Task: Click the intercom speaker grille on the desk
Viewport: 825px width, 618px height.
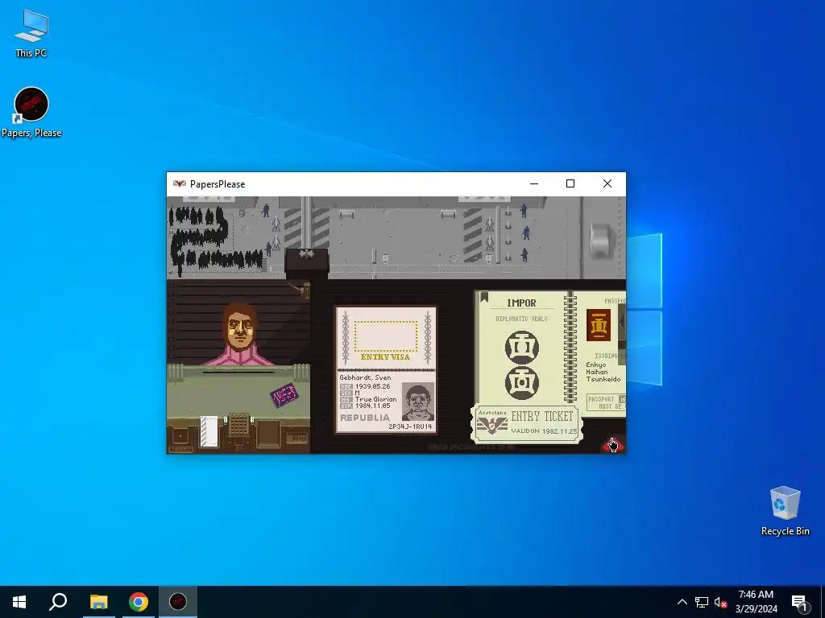Action: (238, 425)
